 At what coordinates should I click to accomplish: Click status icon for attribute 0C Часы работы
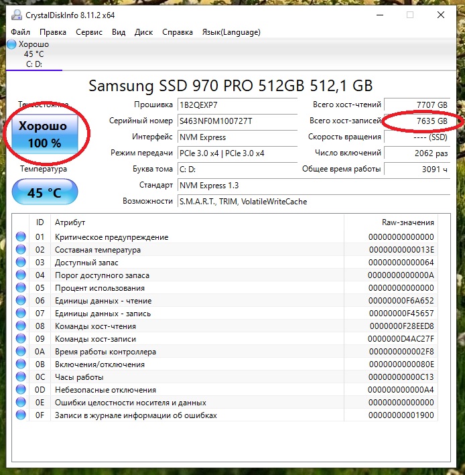pyautogui.click(x=21, y=377)
